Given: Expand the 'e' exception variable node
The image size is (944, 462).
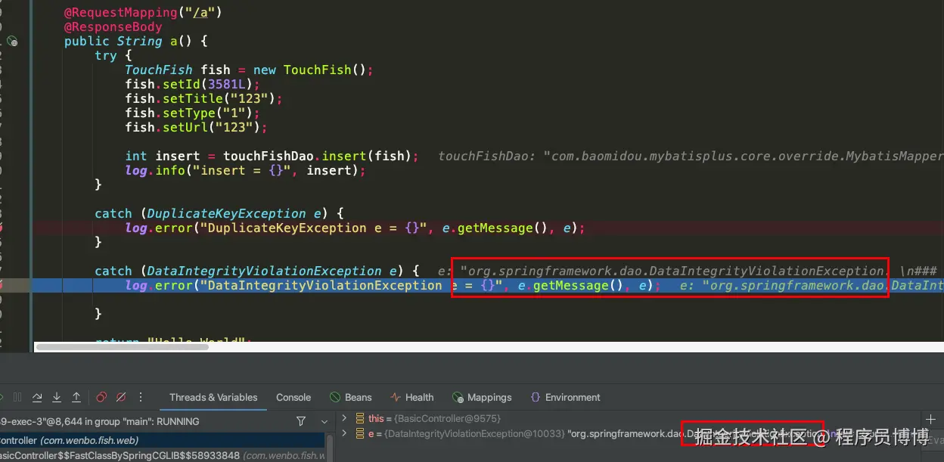Looking at the screenshot, I should (x=344, y=433).
